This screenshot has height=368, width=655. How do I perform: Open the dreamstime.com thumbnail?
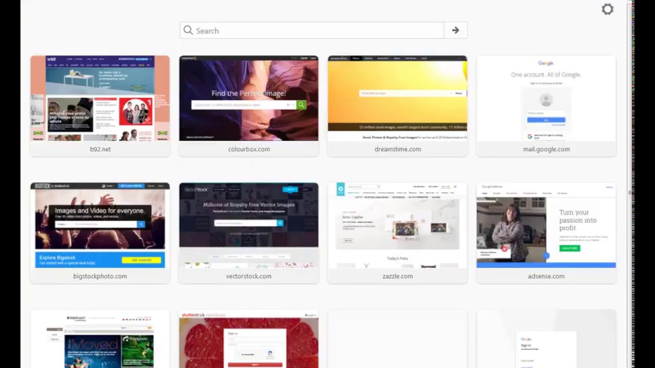coord(398,98)
